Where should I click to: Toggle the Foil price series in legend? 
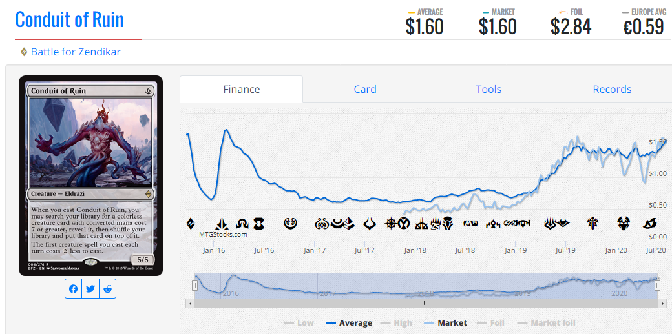[x=490, y=323]
